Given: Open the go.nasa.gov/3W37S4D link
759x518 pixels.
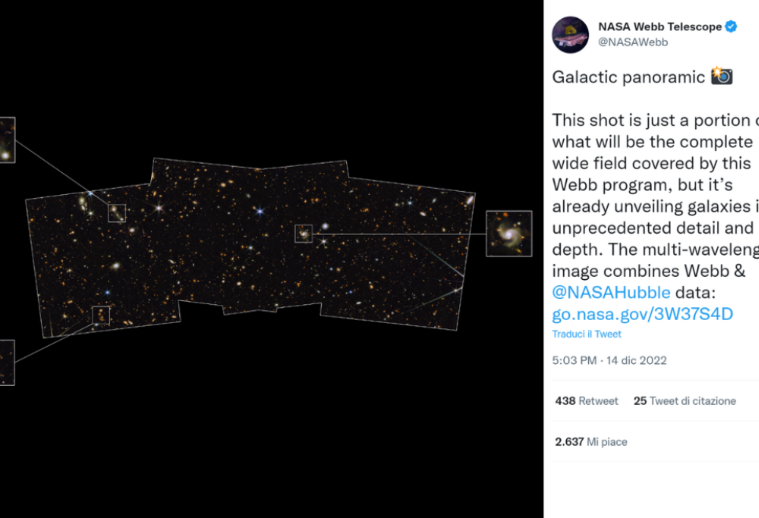Looking at the screenshot, I should click(x=642, y=314).
